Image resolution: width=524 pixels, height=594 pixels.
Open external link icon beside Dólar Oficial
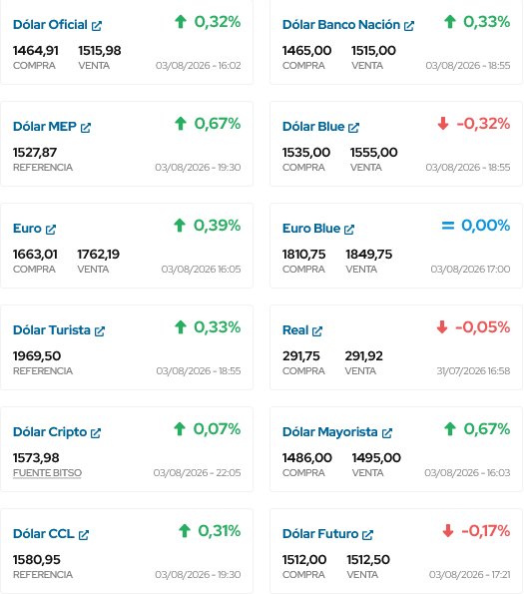pyautogui.click(x=97, y=26)
